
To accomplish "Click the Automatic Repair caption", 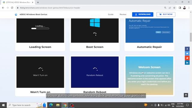I will coord(149,47).
